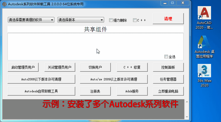Viewport: 221px width, 122px height.
Task: Close the Autodesk uninstall tool window
Action: pos(183,3)
